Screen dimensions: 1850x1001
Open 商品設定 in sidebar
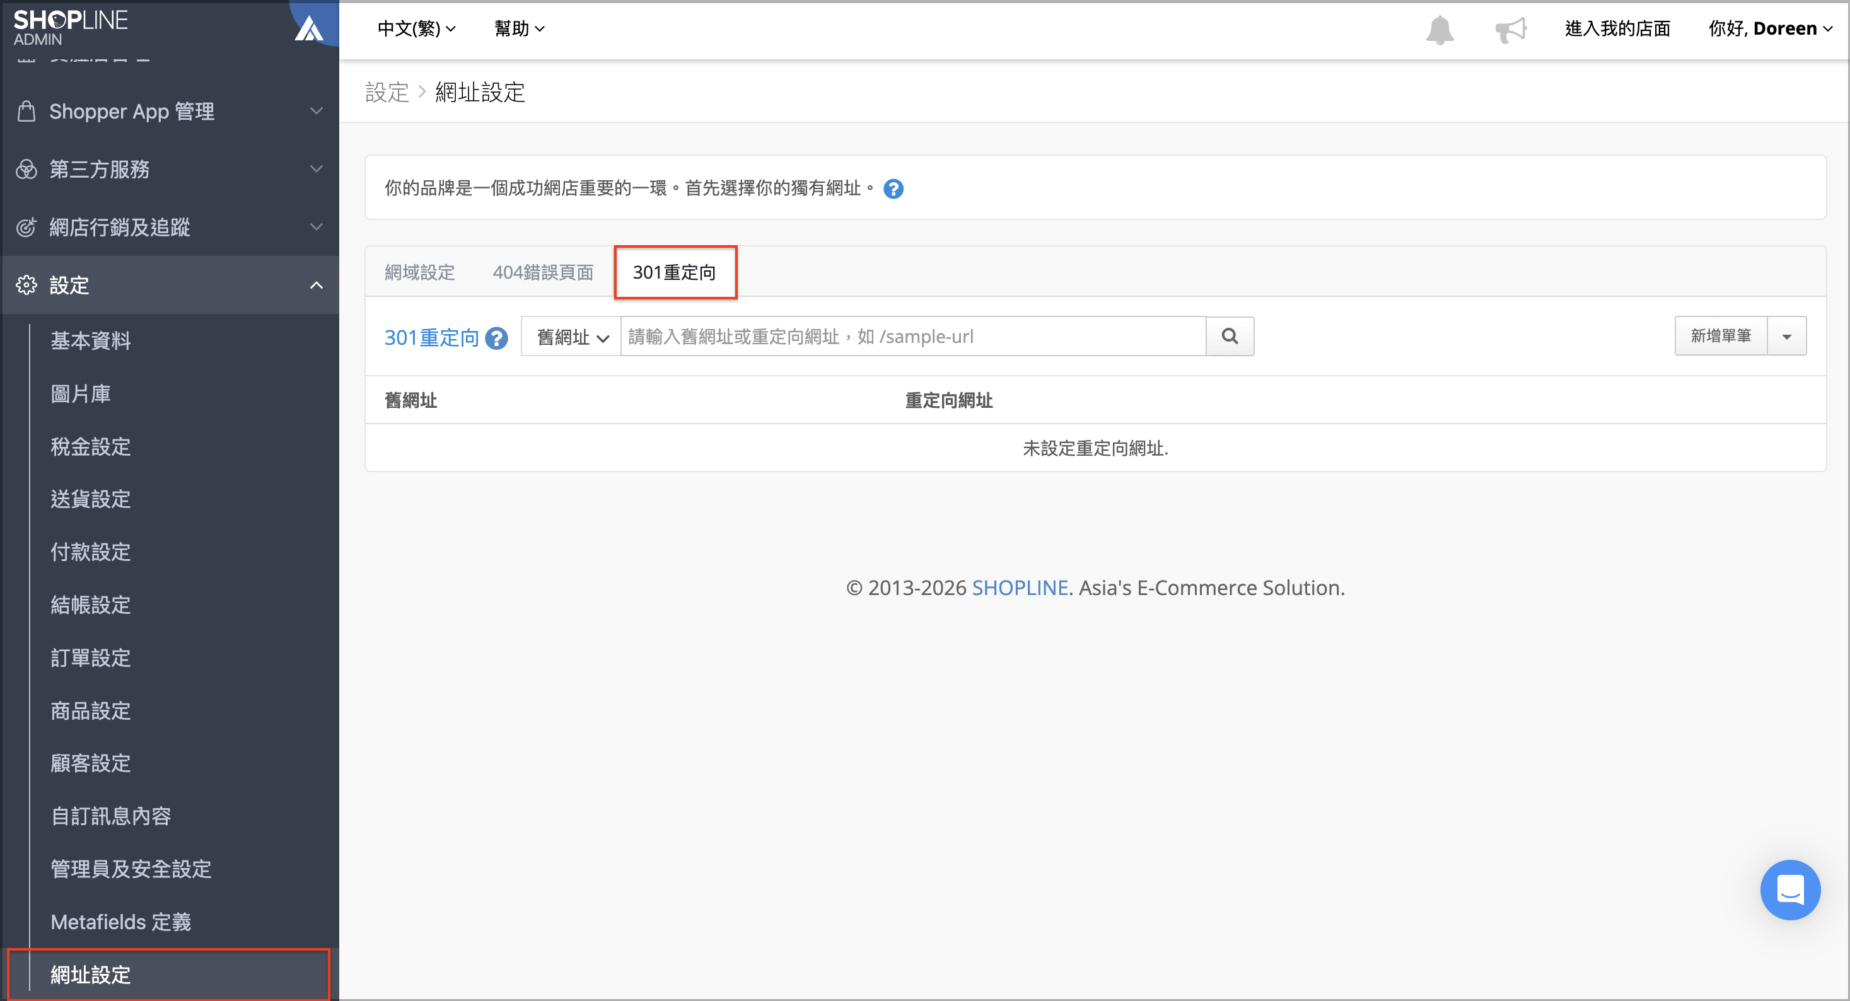91,711
